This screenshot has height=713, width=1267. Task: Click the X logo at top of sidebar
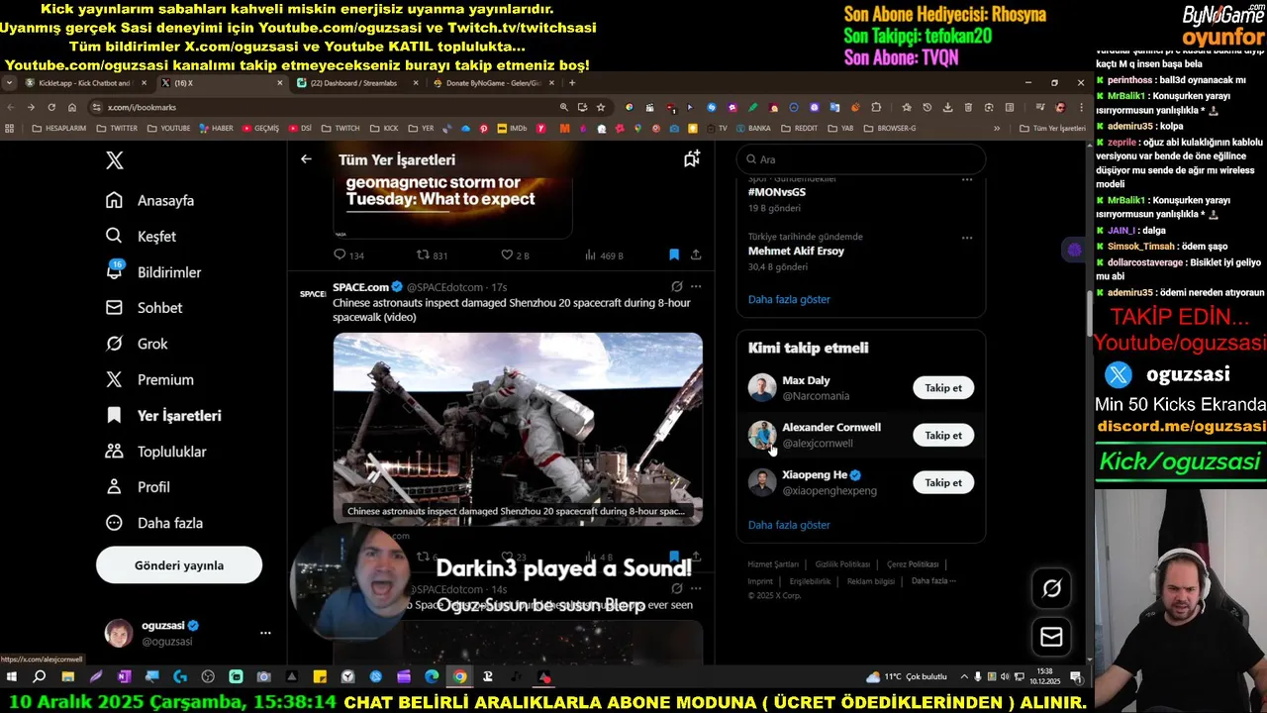coord(115,160)
